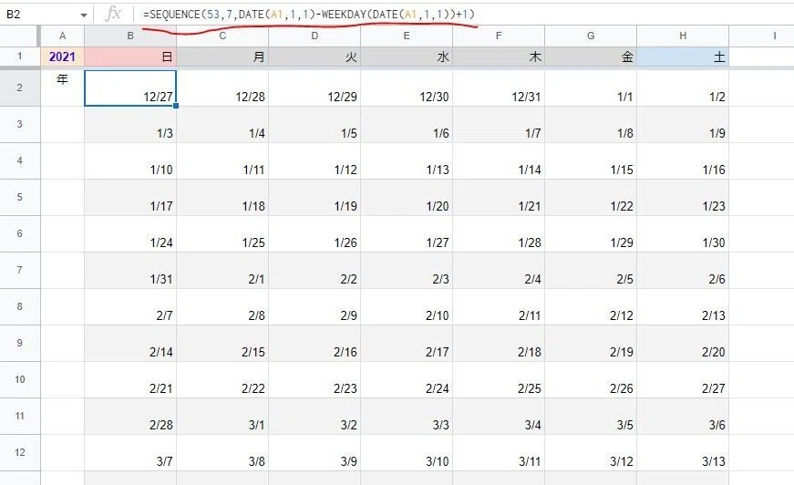This screenshot has width=794, height=485.
Task: Select the cell showing 3/13
Action: click(683, 452)
